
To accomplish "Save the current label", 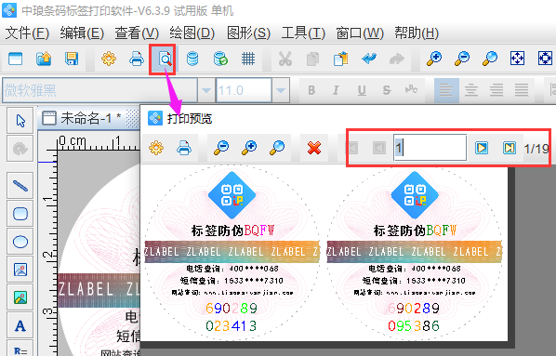I will [x=72, y=59].
